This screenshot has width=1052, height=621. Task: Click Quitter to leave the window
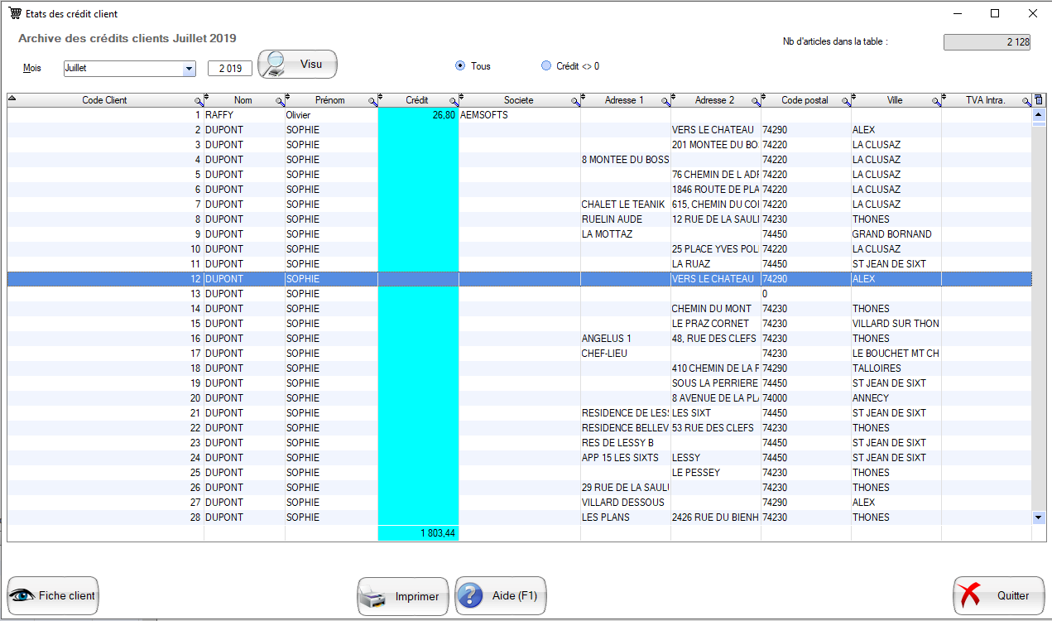(998, 596)
